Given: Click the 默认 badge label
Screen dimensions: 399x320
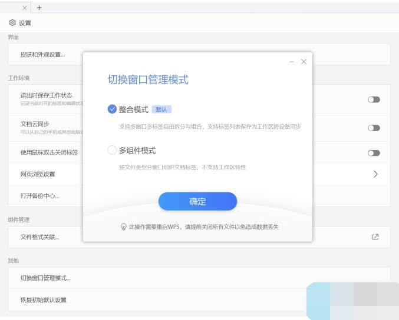Looking at the screenshot, I should pos(161,109).
